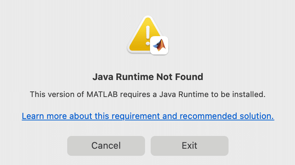The image size is (295, 165).
Task: Quit MATLAB using the Exit button
Action: [190, 146]
